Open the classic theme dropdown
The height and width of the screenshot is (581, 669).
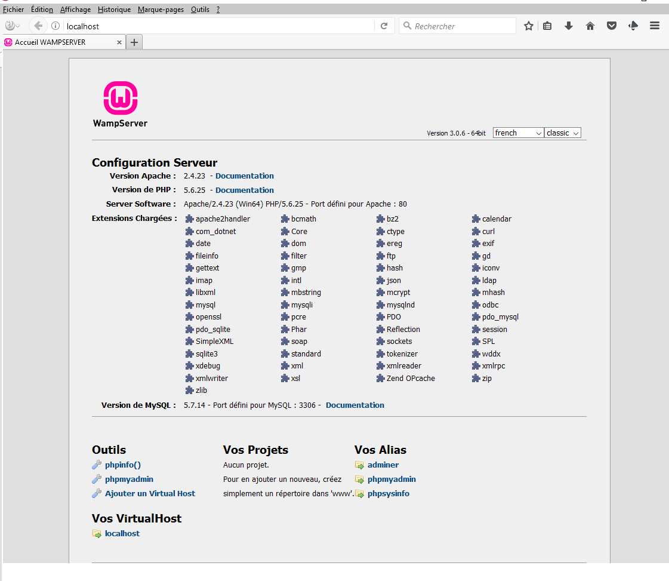[x=562, y=133]
